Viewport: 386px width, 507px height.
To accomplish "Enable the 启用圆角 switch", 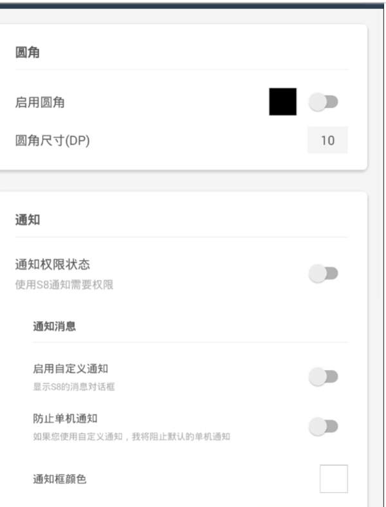I will [324, 102].
